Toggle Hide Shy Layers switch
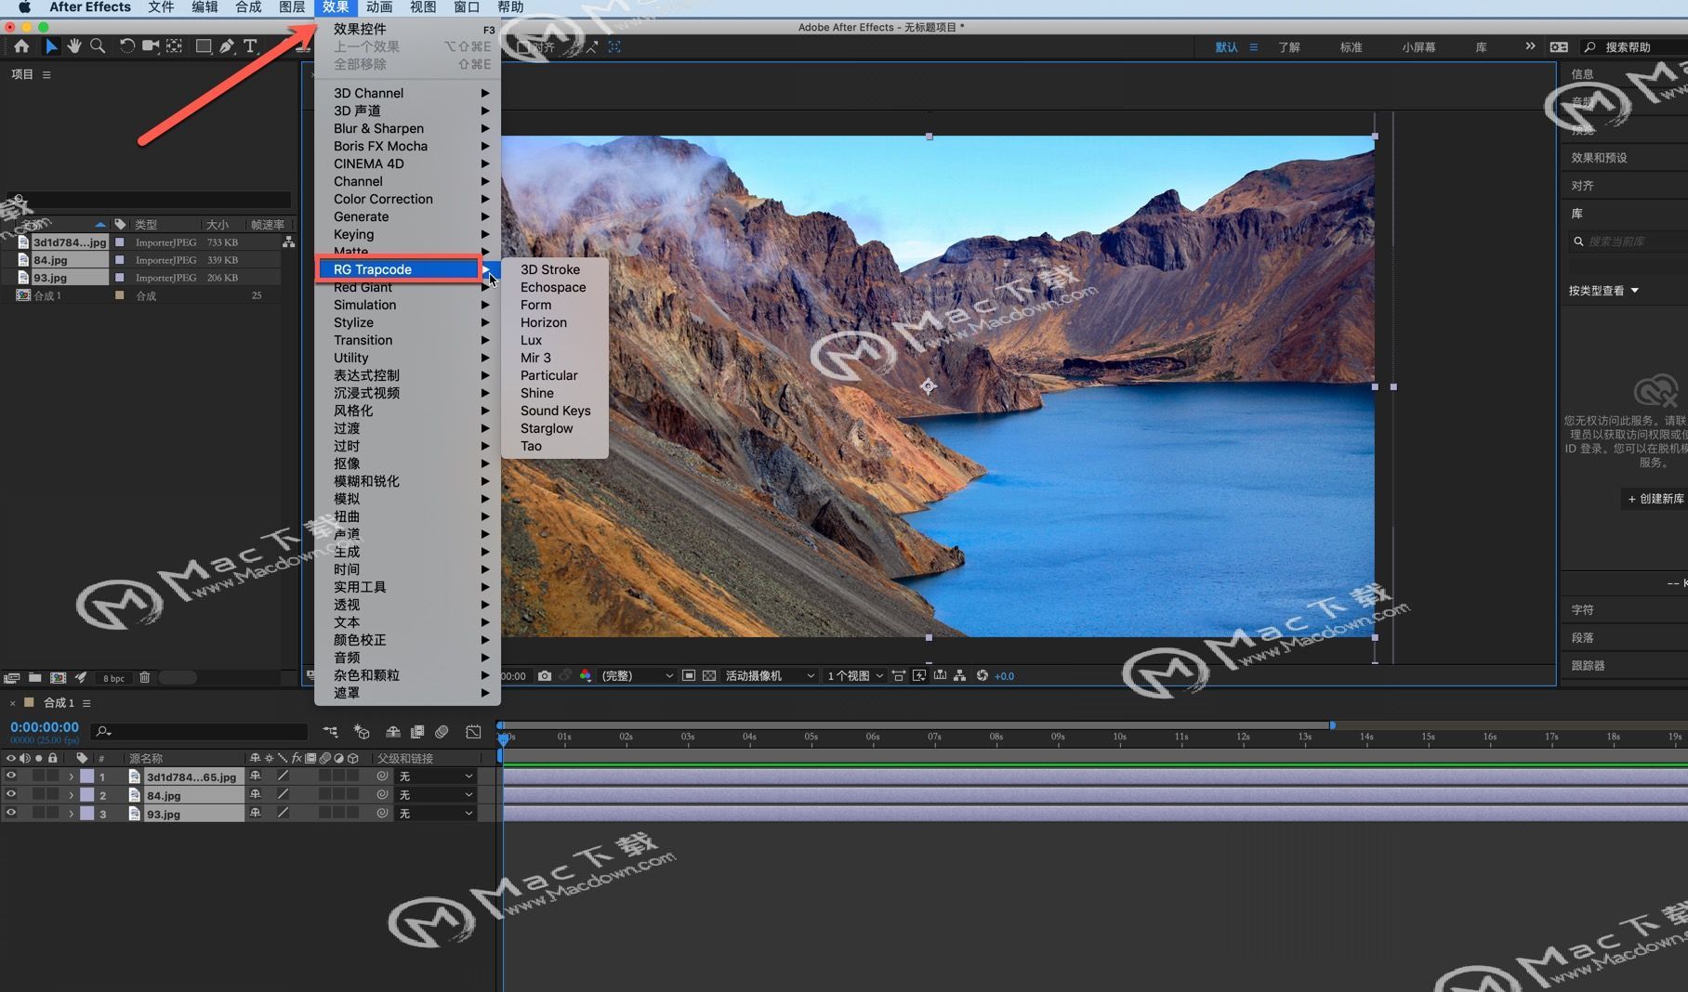This screenshot has width=1688, height=992. (x=393, y=732)
